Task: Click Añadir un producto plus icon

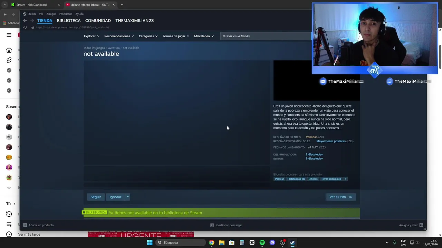Action: point(25,225)
